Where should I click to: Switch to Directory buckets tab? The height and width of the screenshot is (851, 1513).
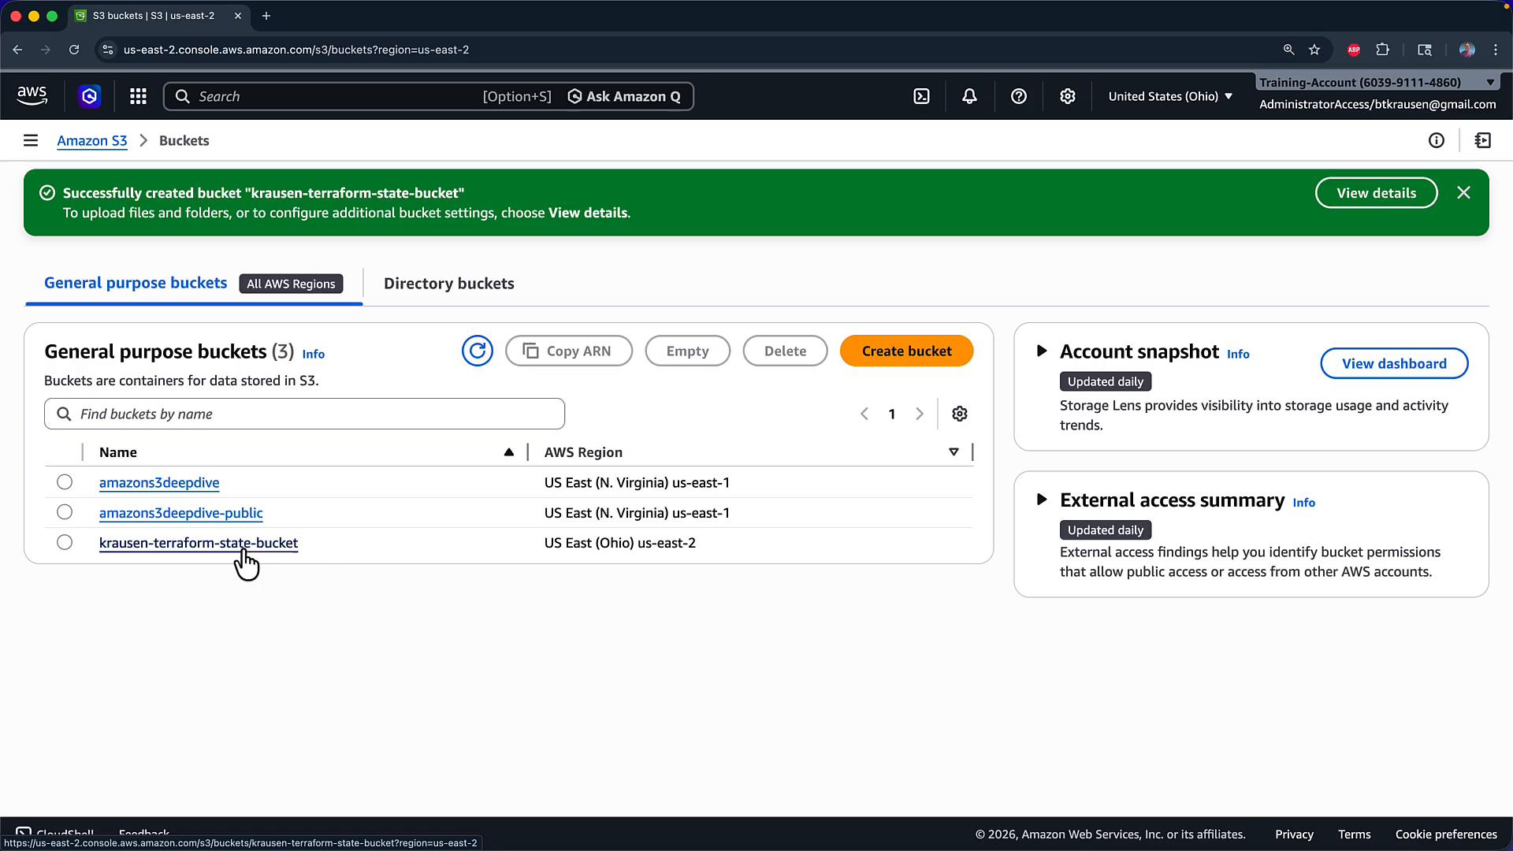[x=449, y=284]
